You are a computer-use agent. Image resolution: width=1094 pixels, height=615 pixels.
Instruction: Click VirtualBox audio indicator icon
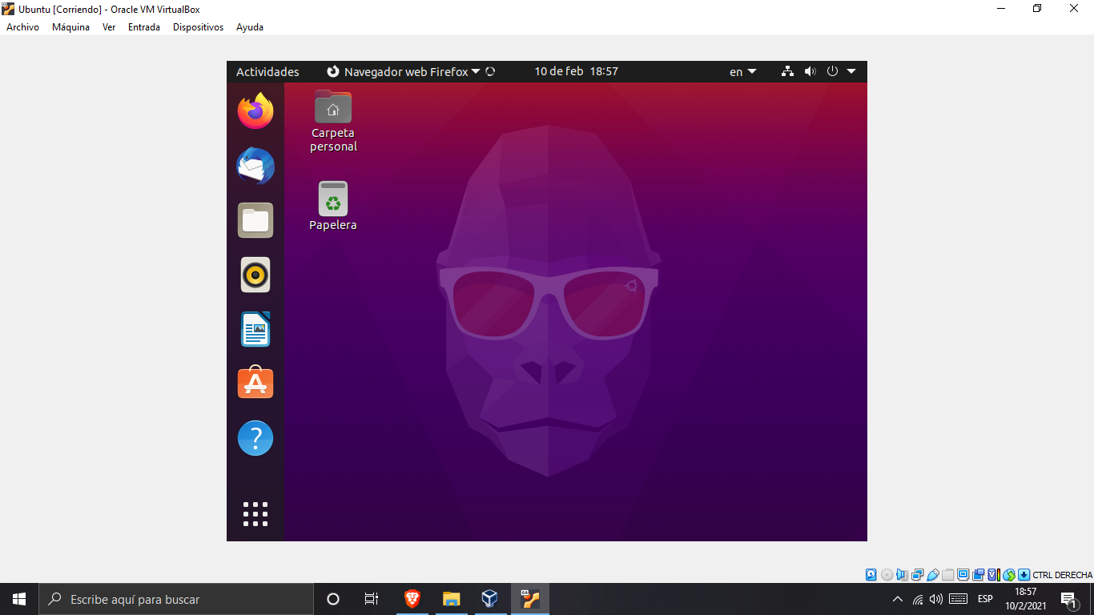902,575
